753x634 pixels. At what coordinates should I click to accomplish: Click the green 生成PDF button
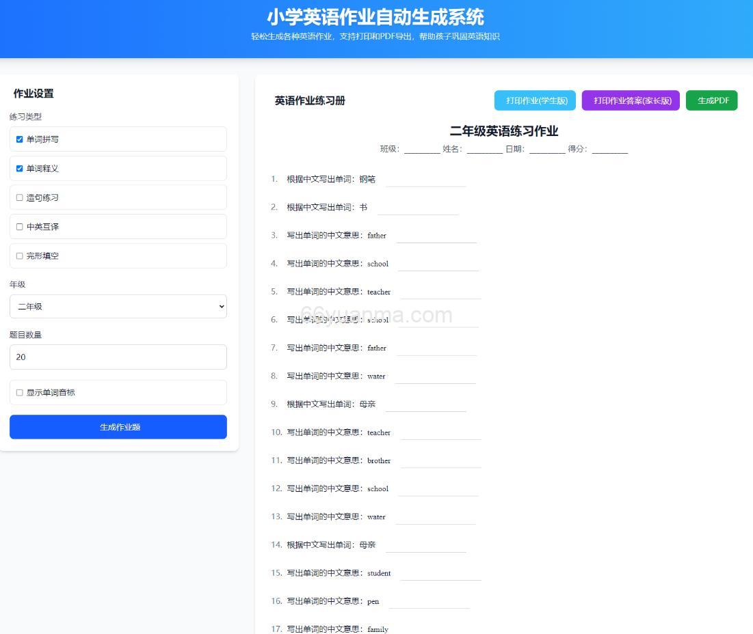711,100
